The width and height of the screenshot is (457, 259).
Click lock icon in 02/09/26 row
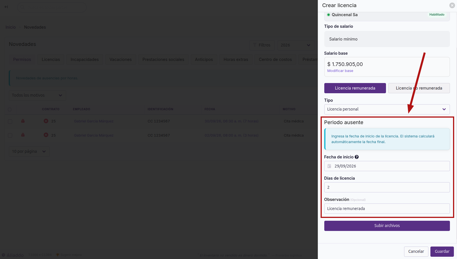(23, 135)
